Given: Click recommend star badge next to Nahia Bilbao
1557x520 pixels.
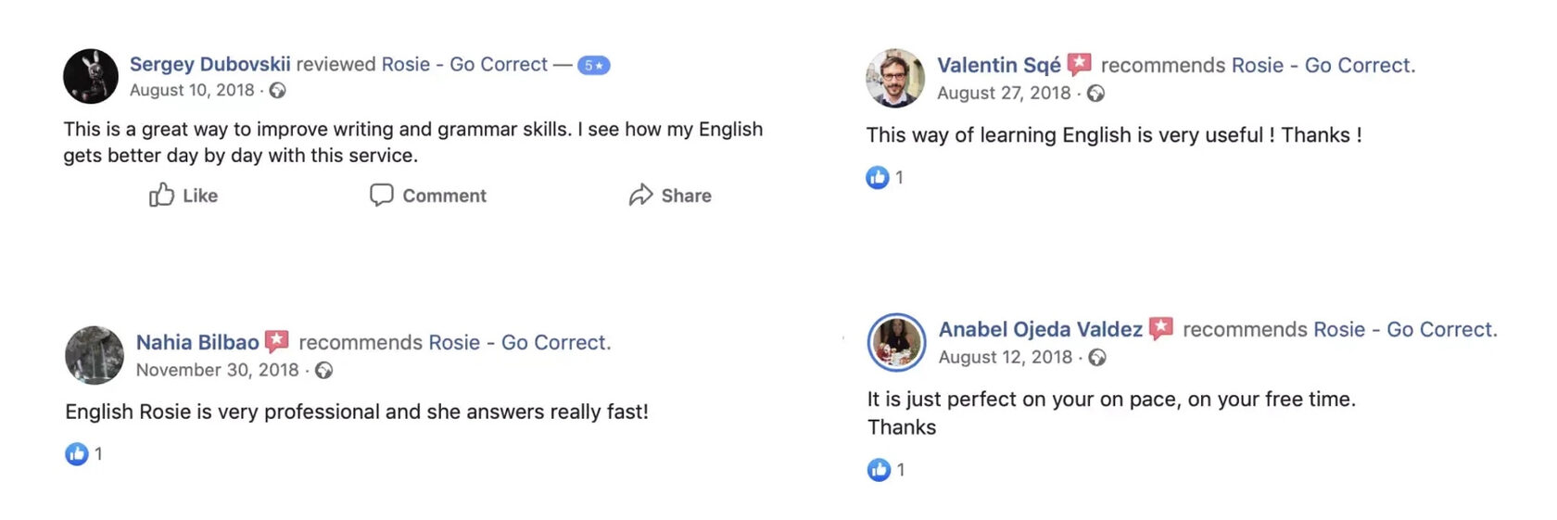Looking at the screenshot, I should coord(276,341).
